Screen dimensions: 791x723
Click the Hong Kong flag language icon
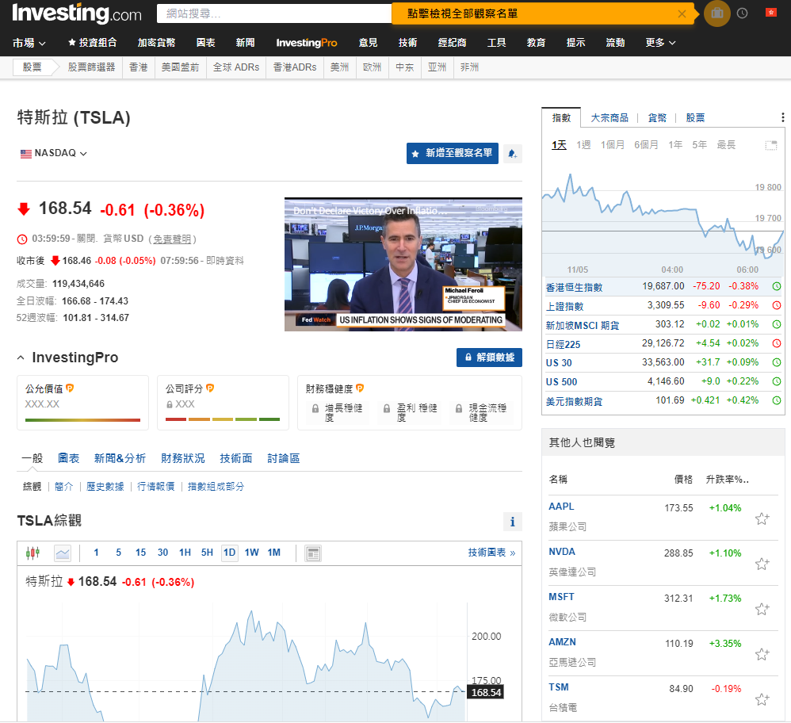point(770,13)
